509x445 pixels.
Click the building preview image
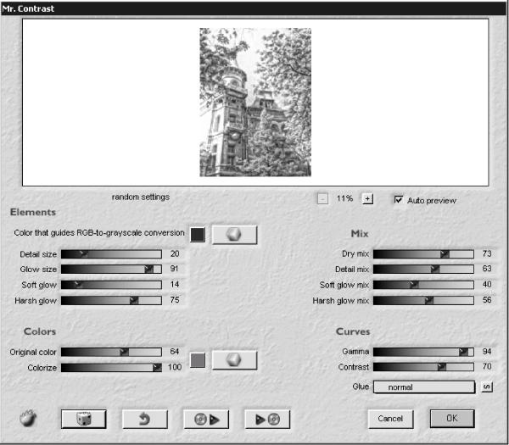tap(255, 103)
